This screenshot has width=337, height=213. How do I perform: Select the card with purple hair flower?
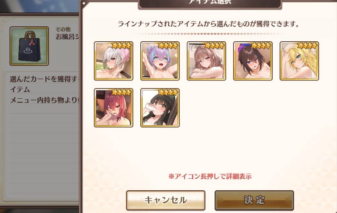click(253, 61)
